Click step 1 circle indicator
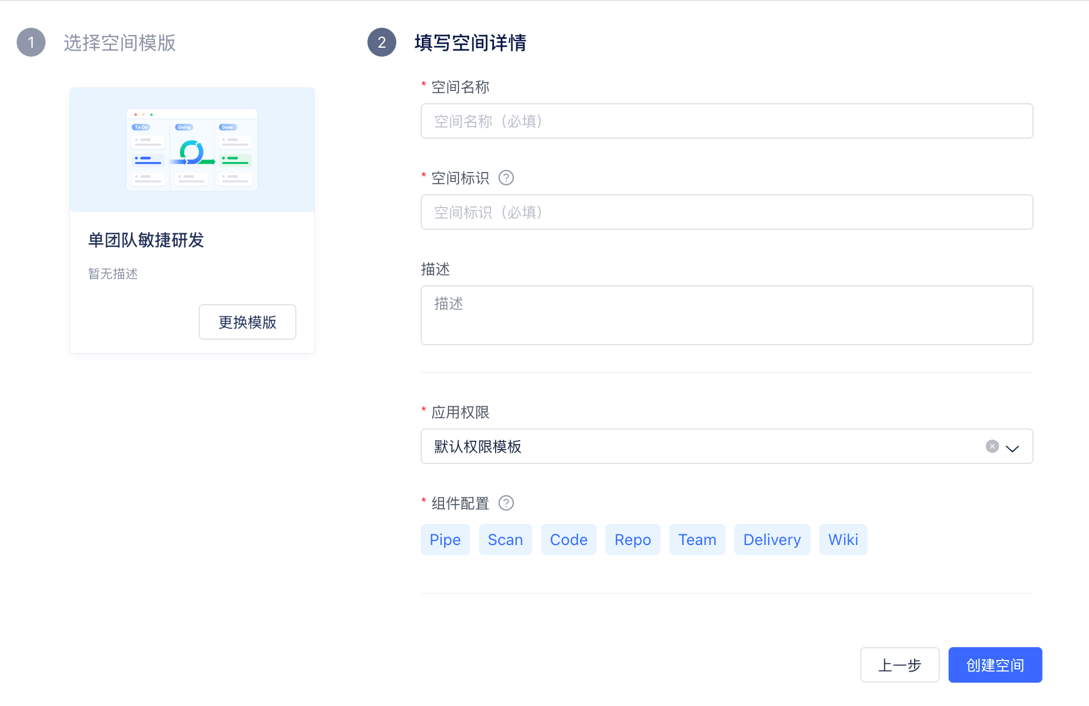Image resolution: width=1089 pixels, height=706 pixels. tap(31, 42)
